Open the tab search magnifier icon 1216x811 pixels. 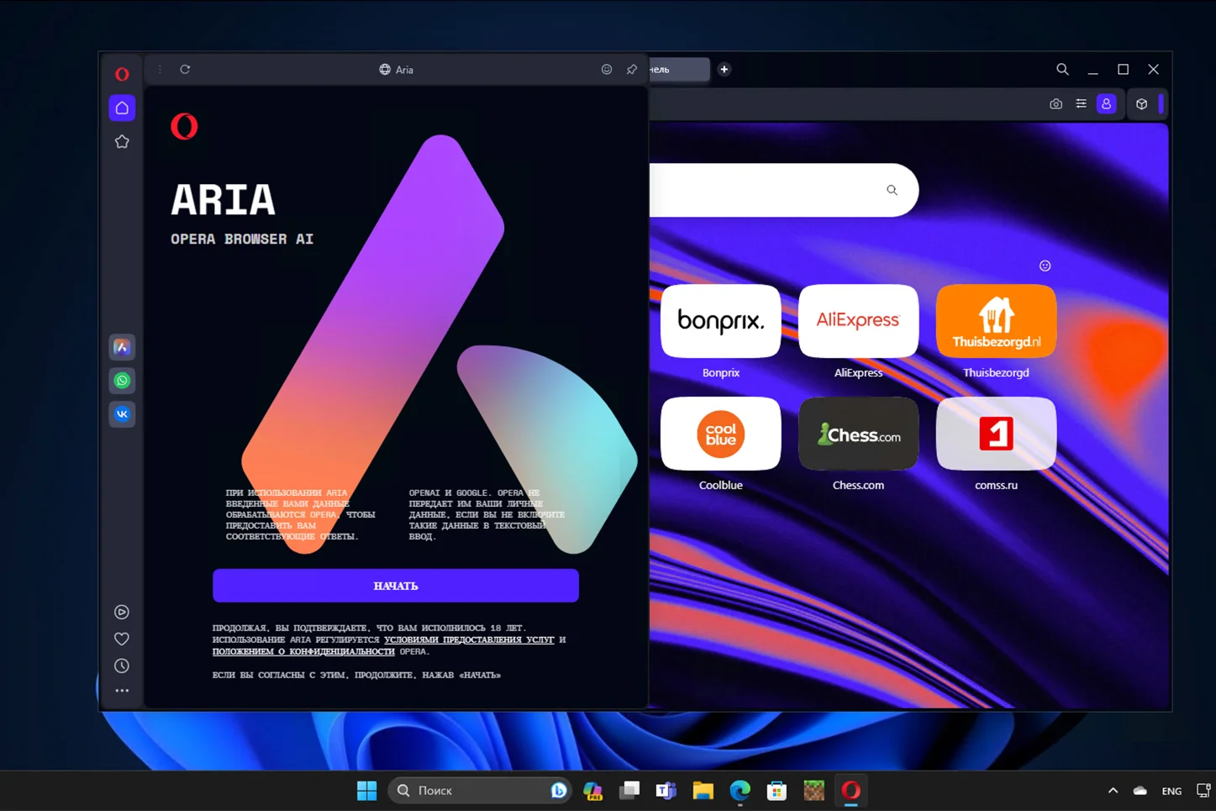coord(1062,70)
